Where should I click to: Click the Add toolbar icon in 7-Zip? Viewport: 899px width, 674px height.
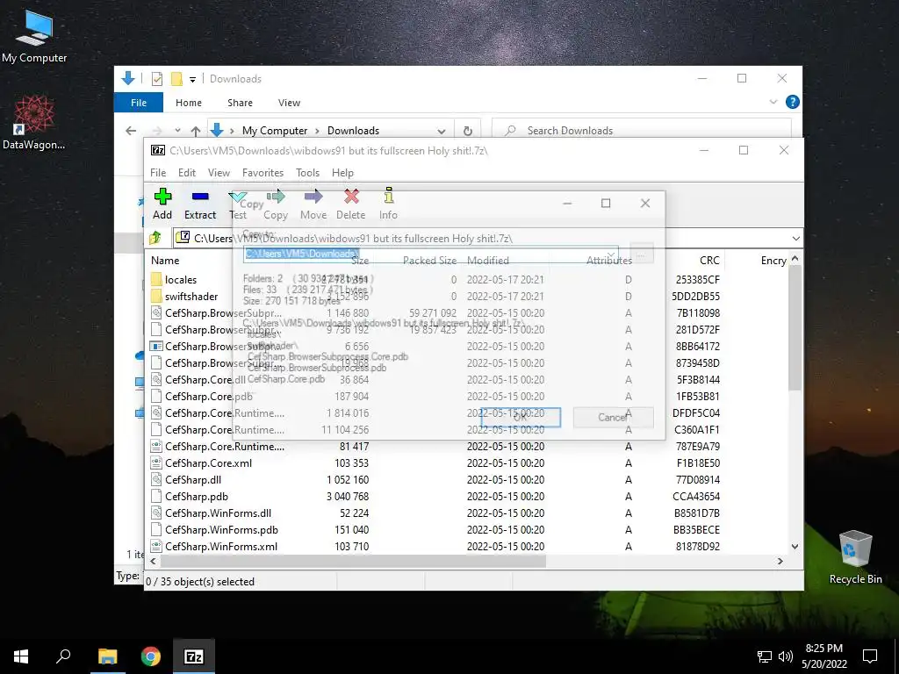click(x=162, y=204)
